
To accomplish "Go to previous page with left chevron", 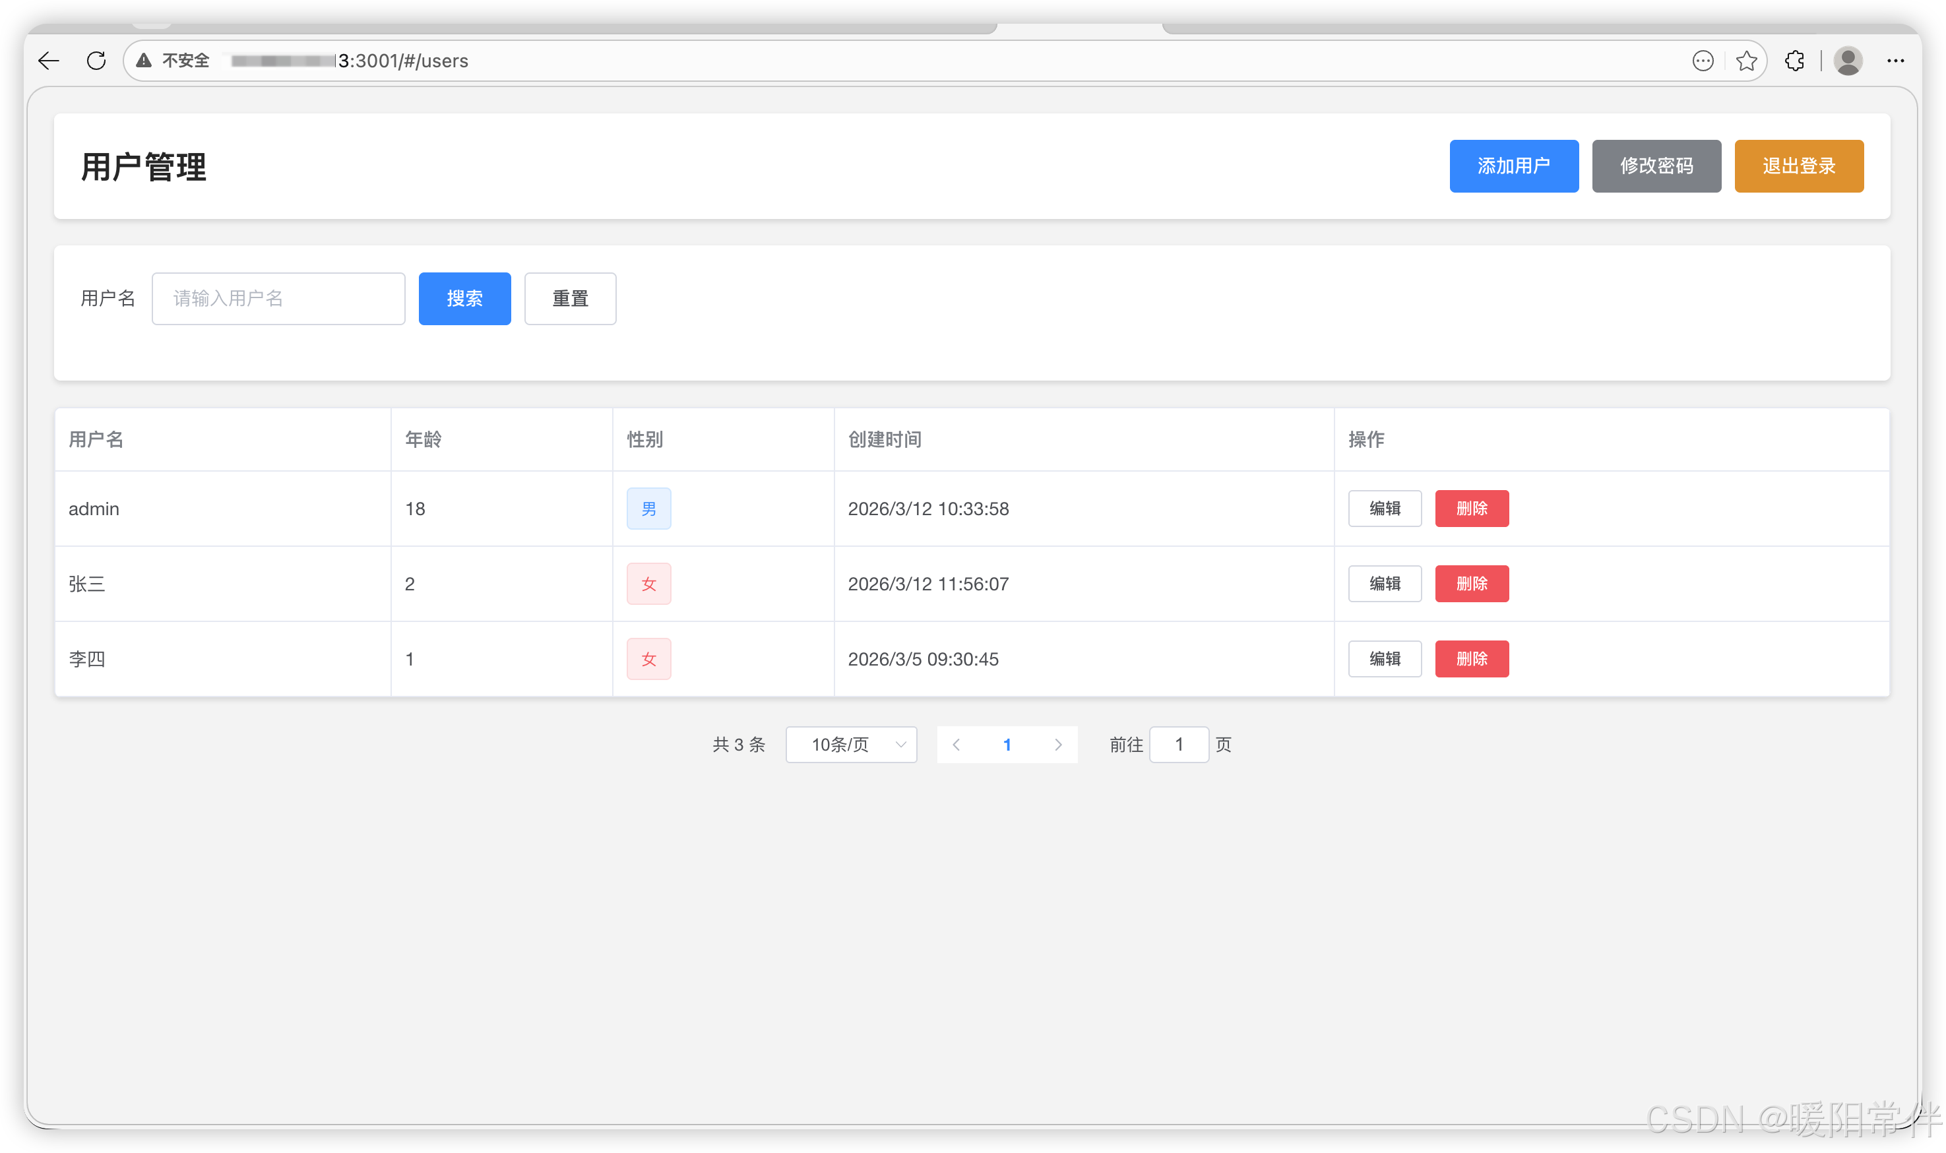I will point(957,744).
